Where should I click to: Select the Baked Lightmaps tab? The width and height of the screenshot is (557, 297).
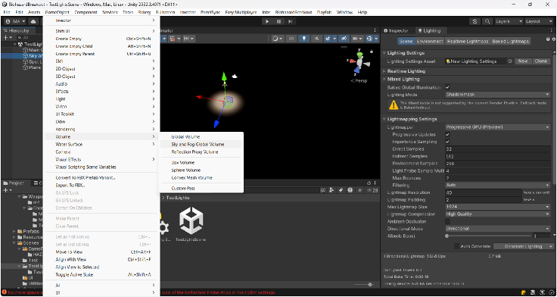pyautogui.click(x=511, y=41)
